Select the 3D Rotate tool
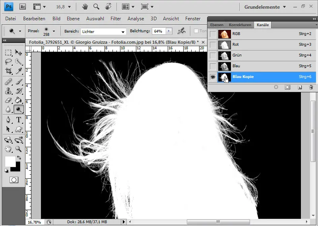This screenshot has width=318, height=226. click(8, 140)
